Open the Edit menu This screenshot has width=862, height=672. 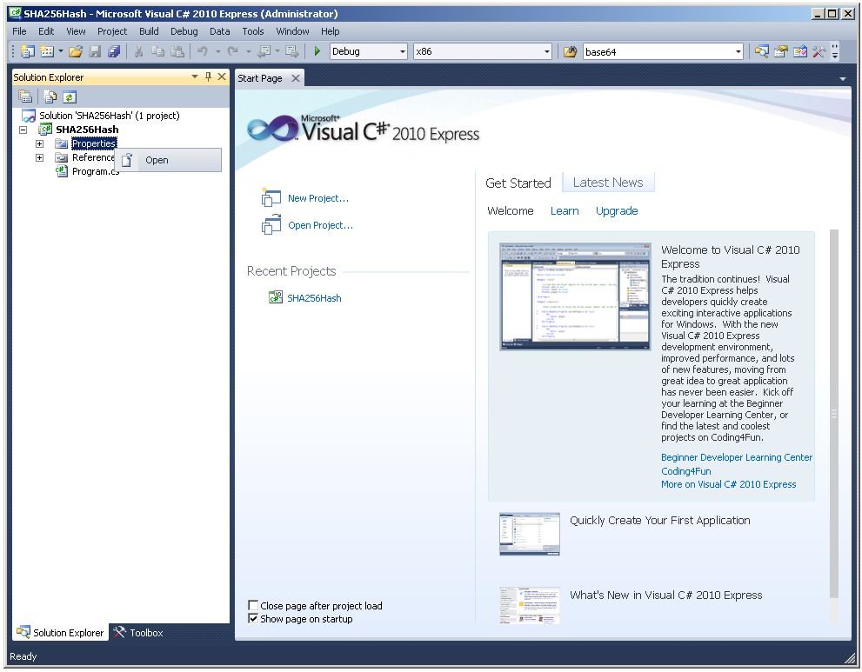click(46, 31)
